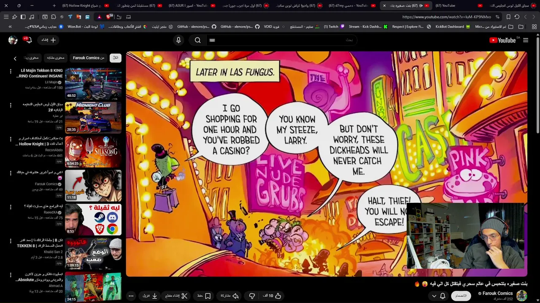Open YouTube notifications bell
This screenshot has height=303, width=540.
click(x=28, y=40)
